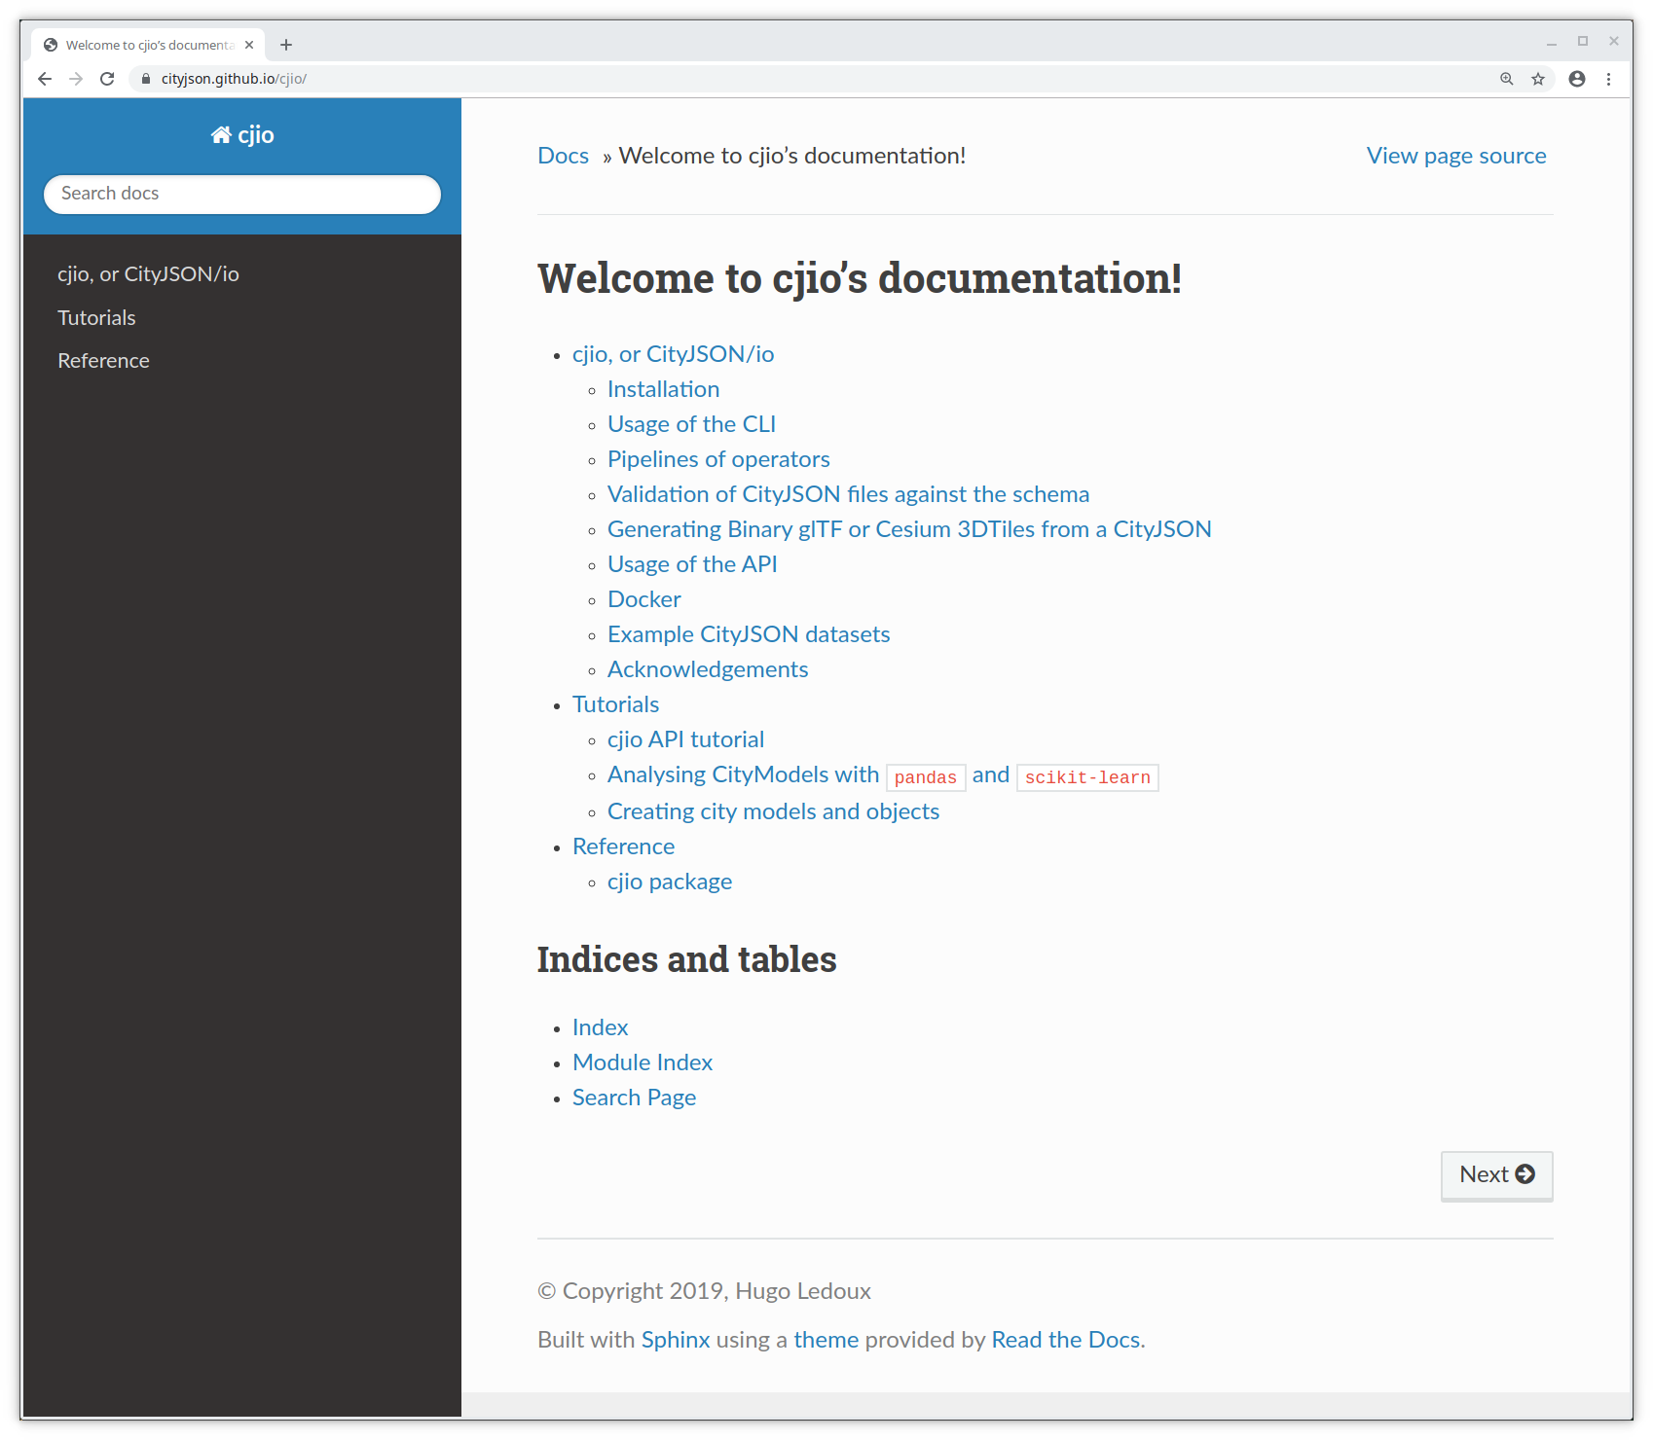Open the Acknowledgements link
This screenshot has height=1440, width=1653.
(709, 669)
